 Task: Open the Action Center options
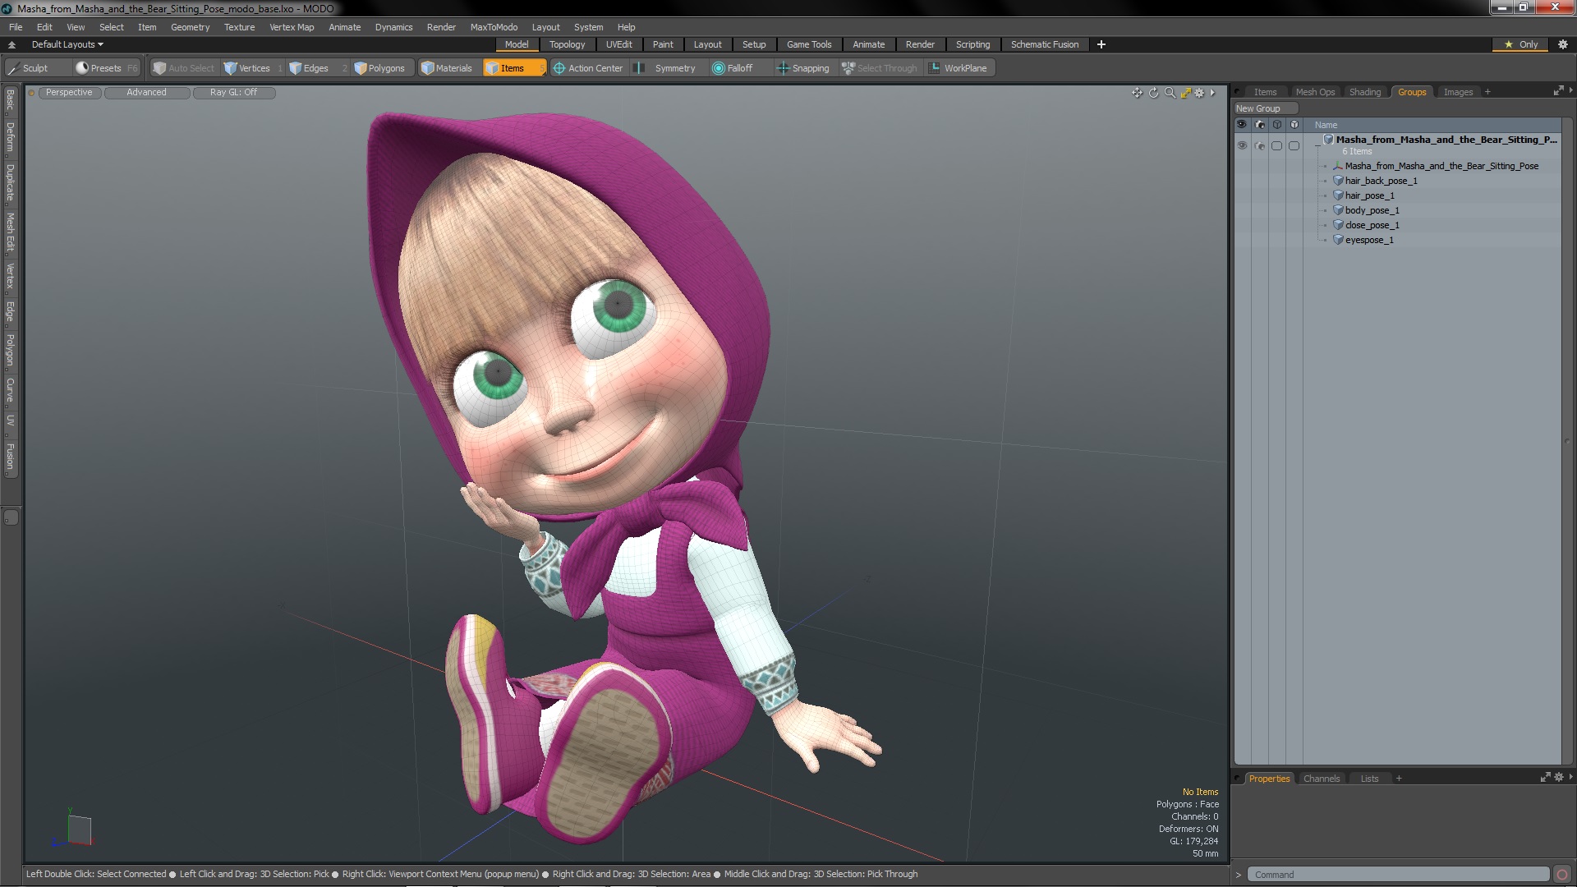click(588, 68)
